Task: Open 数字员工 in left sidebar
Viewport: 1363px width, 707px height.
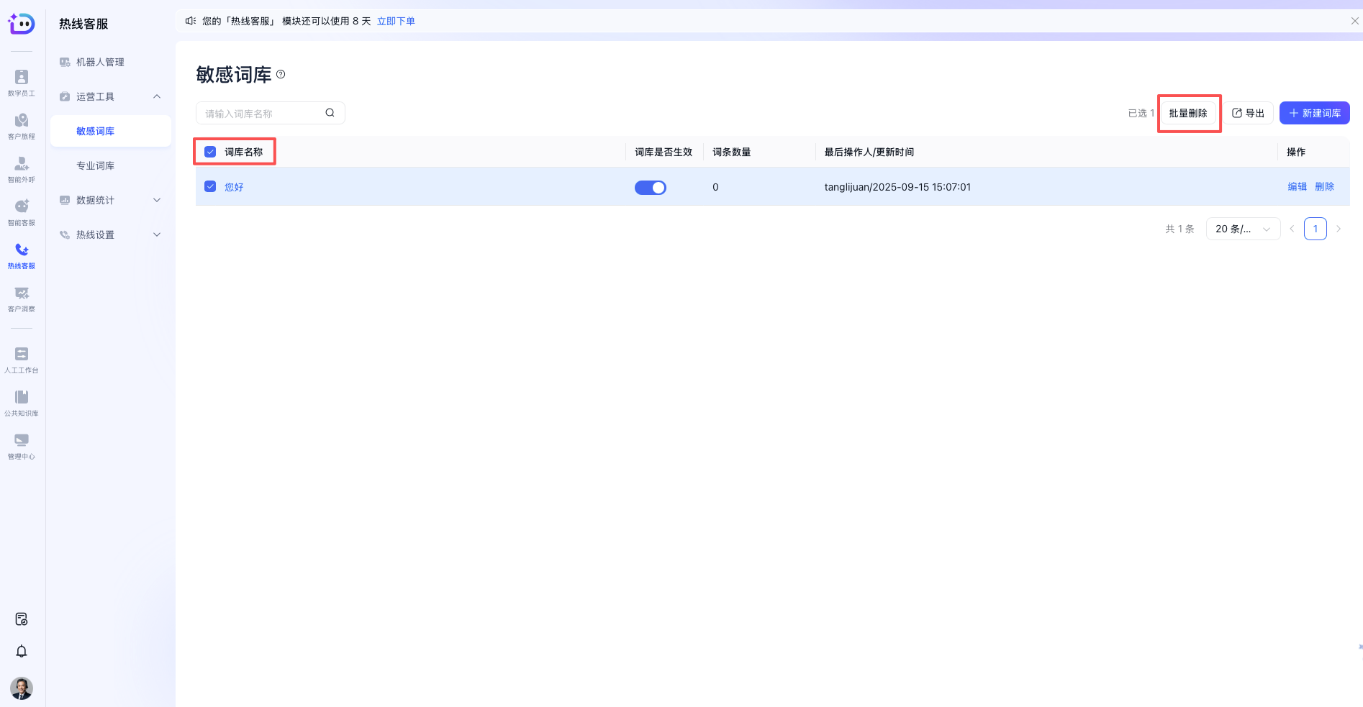Action: tap(22, 82)
